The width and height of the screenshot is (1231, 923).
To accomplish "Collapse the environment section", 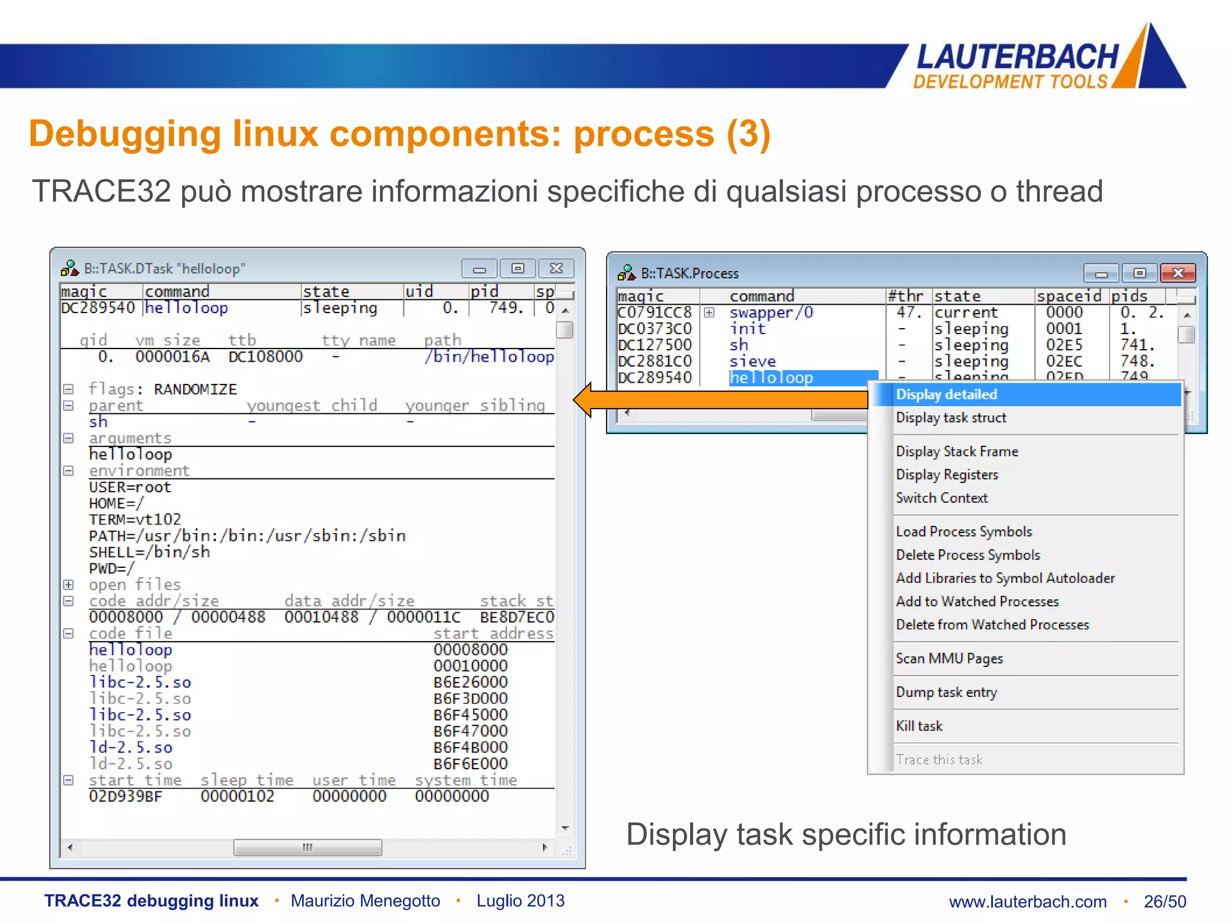I will click(x=69, y=471).
